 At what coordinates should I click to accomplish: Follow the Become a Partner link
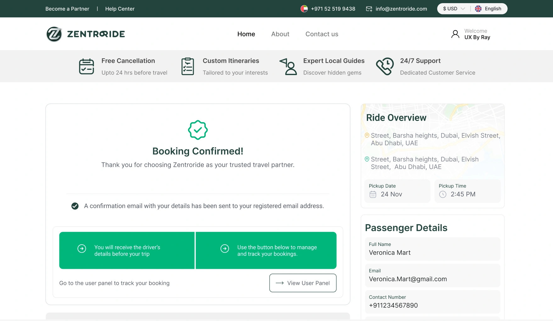[x=67, y=9]
